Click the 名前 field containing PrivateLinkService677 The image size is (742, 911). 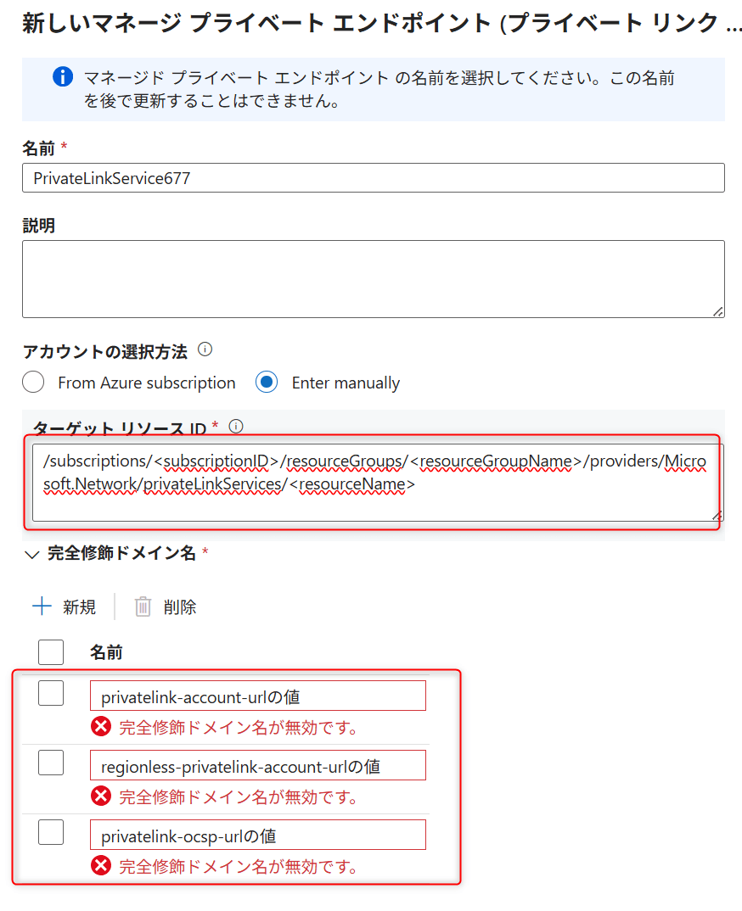(x=374, y=178)
